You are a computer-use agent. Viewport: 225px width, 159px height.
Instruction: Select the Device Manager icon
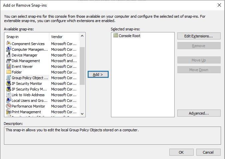(9, 55)
